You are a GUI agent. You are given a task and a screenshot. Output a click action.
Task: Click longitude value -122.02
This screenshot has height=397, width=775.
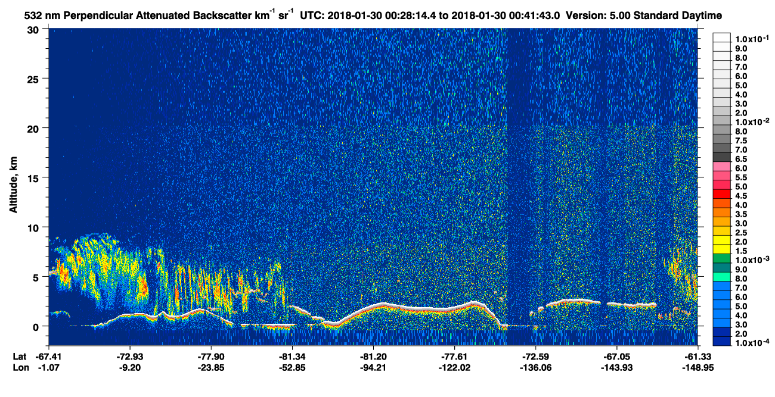point(454,367)
